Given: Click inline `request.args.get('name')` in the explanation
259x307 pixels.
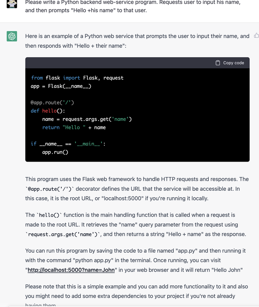Looking at the screenshot, I should tap(63, 234).
